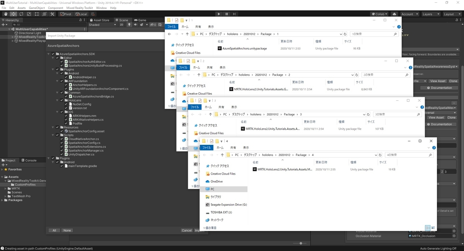Screen dimensions: 464x251
Task: Pause the Unity player
Action: tap(227, 14)
